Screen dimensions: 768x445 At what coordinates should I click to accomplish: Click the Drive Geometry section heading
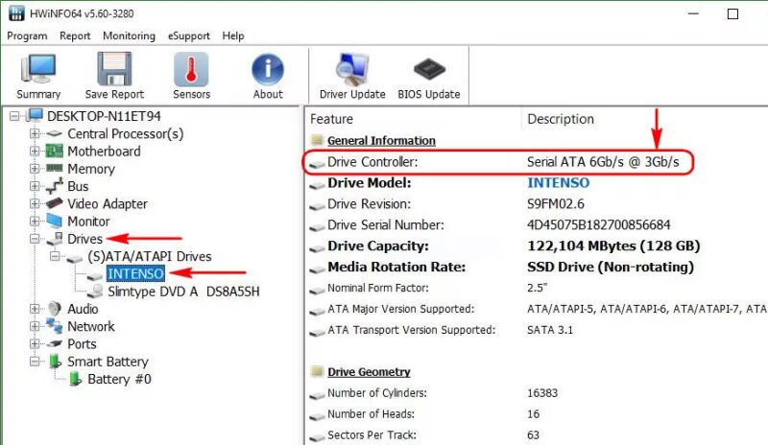[x=369, y=371]
